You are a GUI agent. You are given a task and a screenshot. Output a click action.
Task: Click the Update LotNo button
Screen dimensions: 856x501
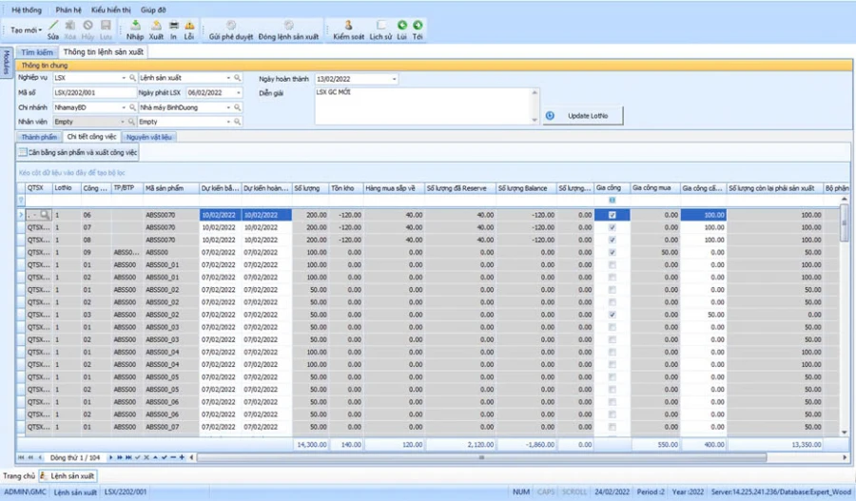pos(583,116)
